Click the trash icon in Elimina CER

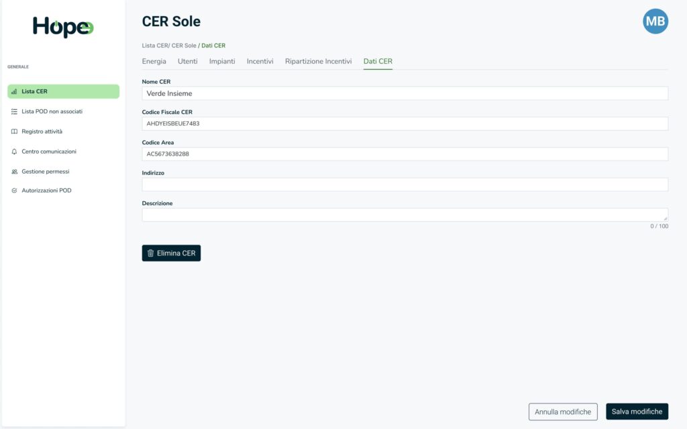[x=151, y=253]
